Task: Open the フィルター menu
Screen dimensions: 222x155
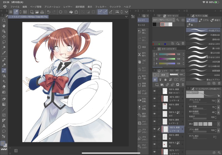Action: coord(101,7)
